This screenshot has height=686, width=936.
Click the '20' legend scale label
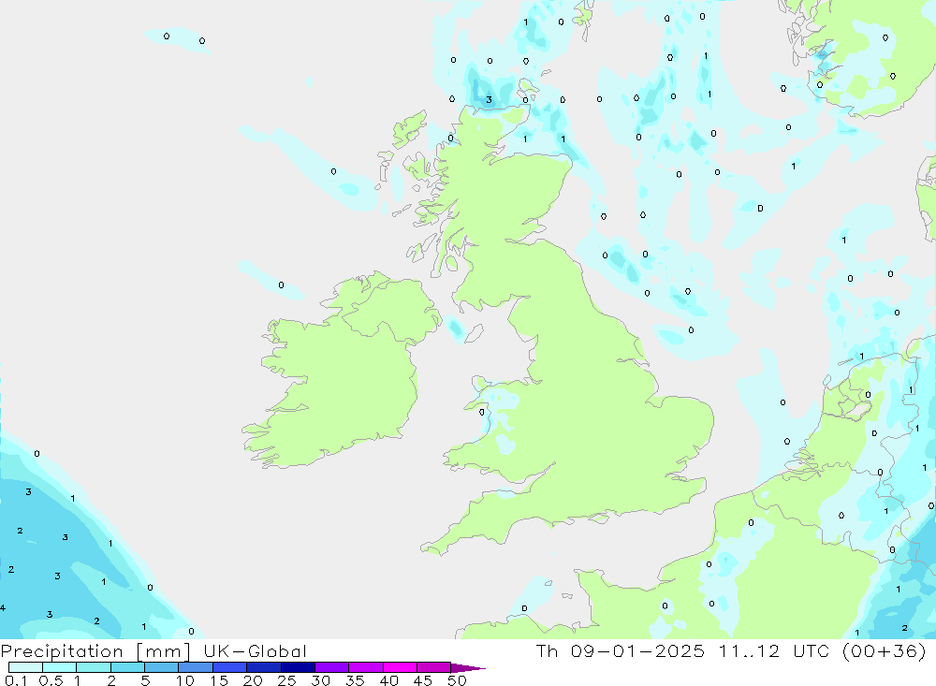click(x=253, y=680)
